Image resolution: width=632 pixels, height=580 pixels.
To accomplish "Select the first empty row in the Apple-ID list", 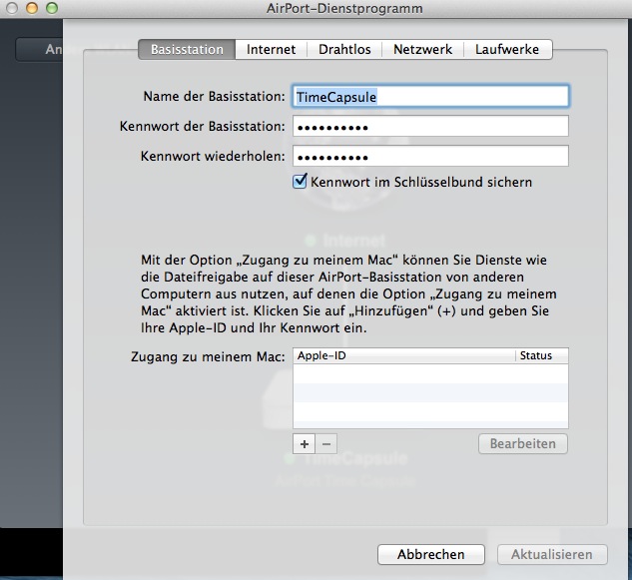I will click(429, 372).
